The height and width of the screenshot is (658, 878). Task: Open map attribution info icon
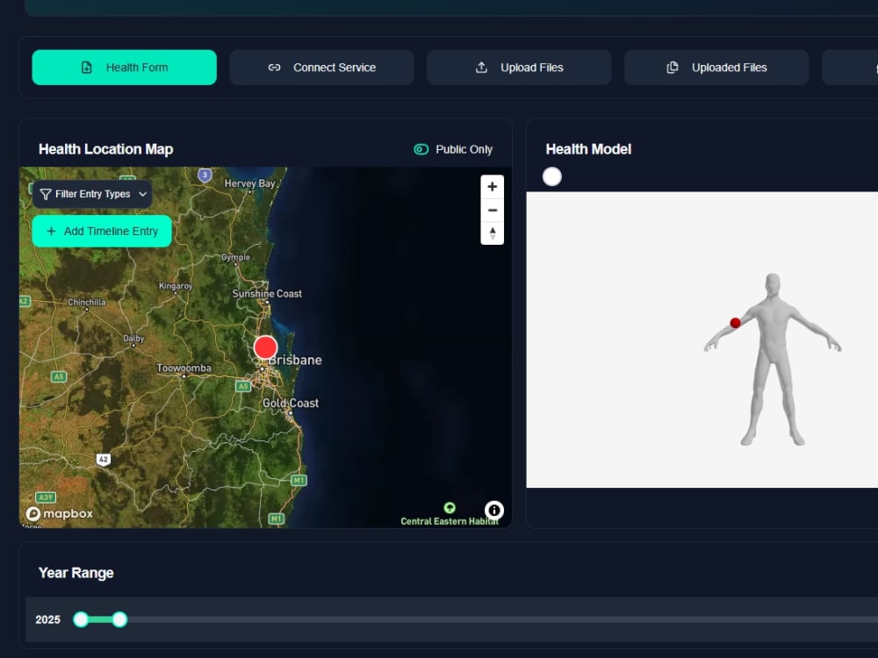[493, 511]
